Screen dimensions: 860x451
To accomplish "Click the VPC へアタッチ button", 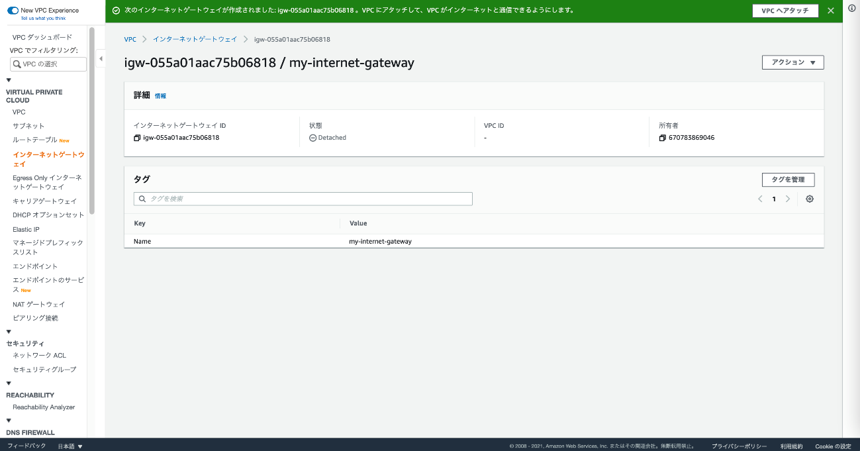I will pyautogui.click(x=785, y=11).
